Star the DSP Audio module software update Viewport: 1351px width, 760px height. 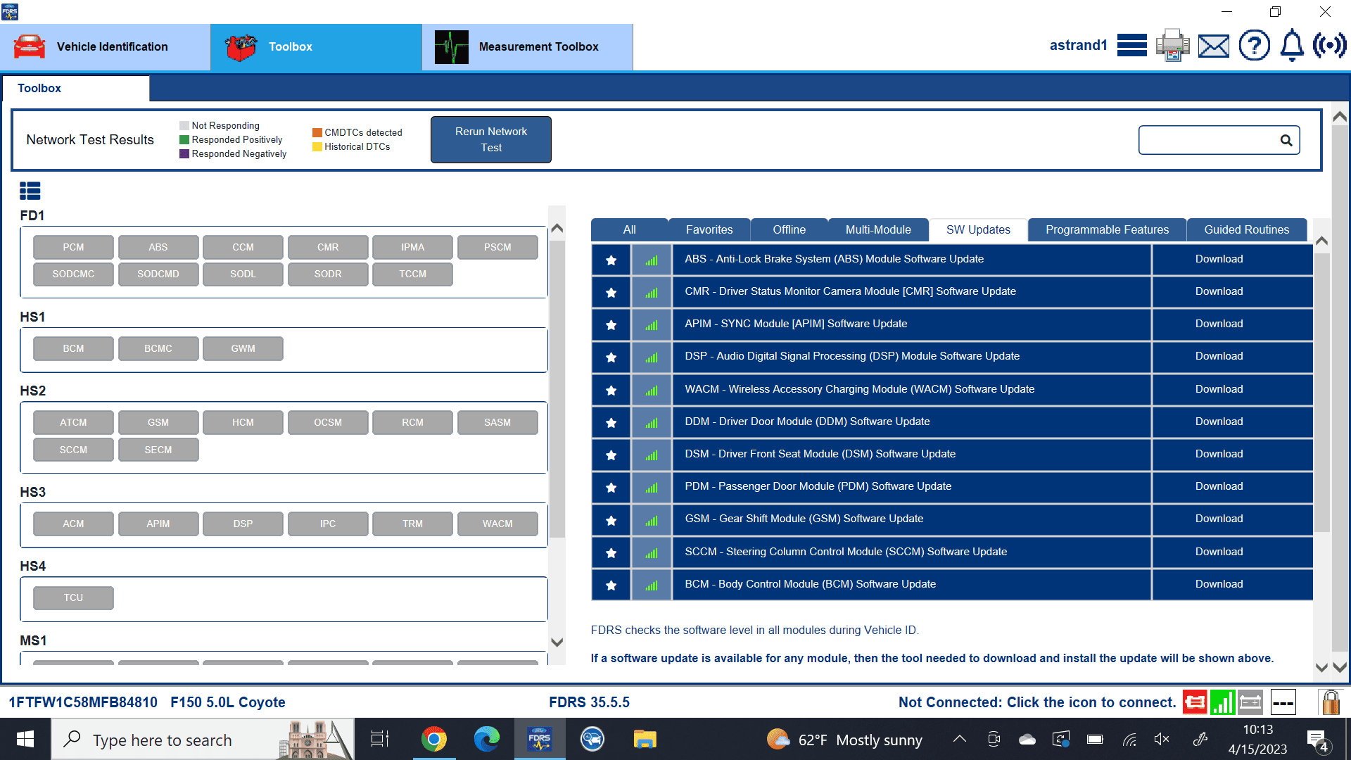click(611, 357)
